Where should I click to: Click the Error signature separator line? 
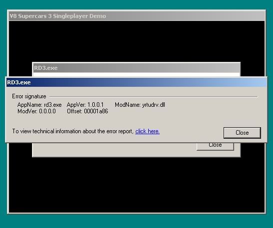pos(153,96)
